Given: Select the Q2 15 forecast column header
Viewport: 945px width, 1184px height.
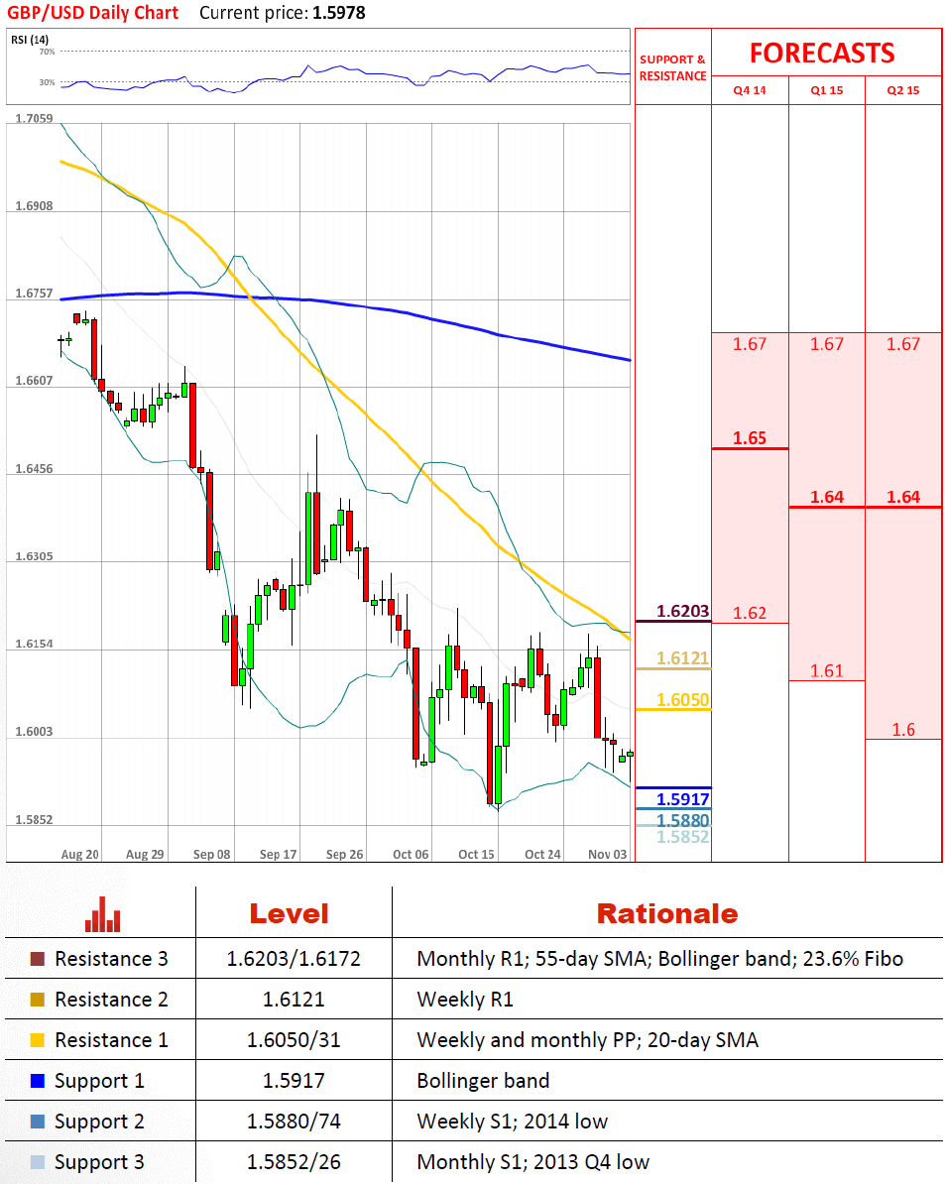Looking at the screenshot, I should pyautogui.click(x=903, y=90).
